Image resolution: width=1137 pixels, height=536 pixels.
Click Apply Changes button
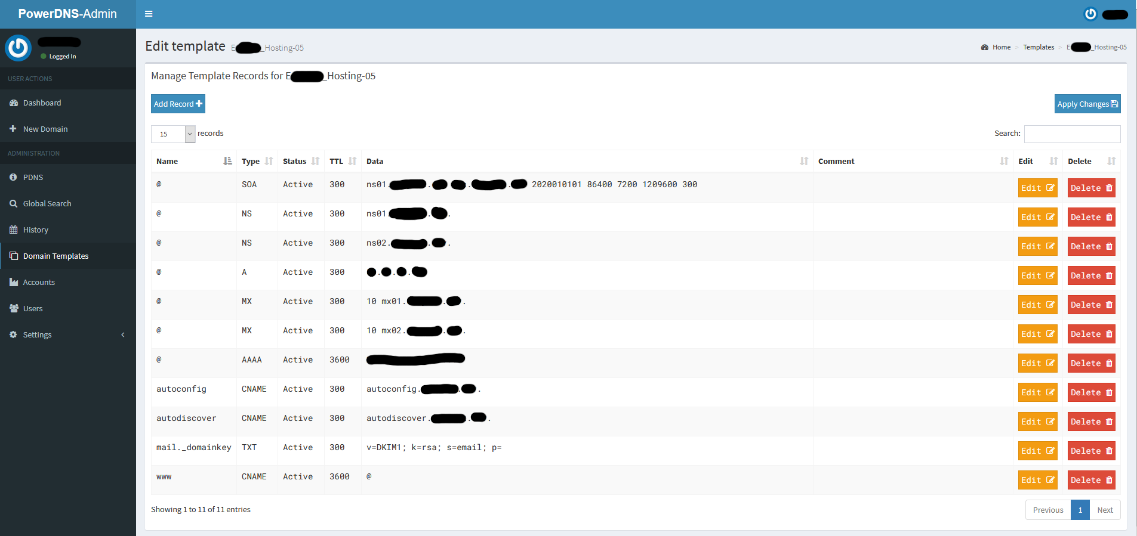(1087, 104)
